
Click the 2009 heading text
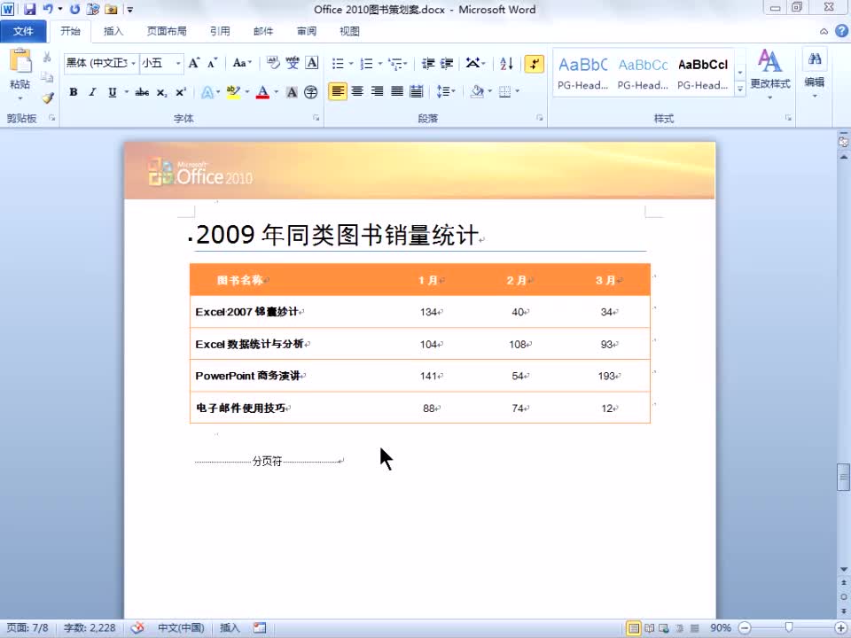337,235
